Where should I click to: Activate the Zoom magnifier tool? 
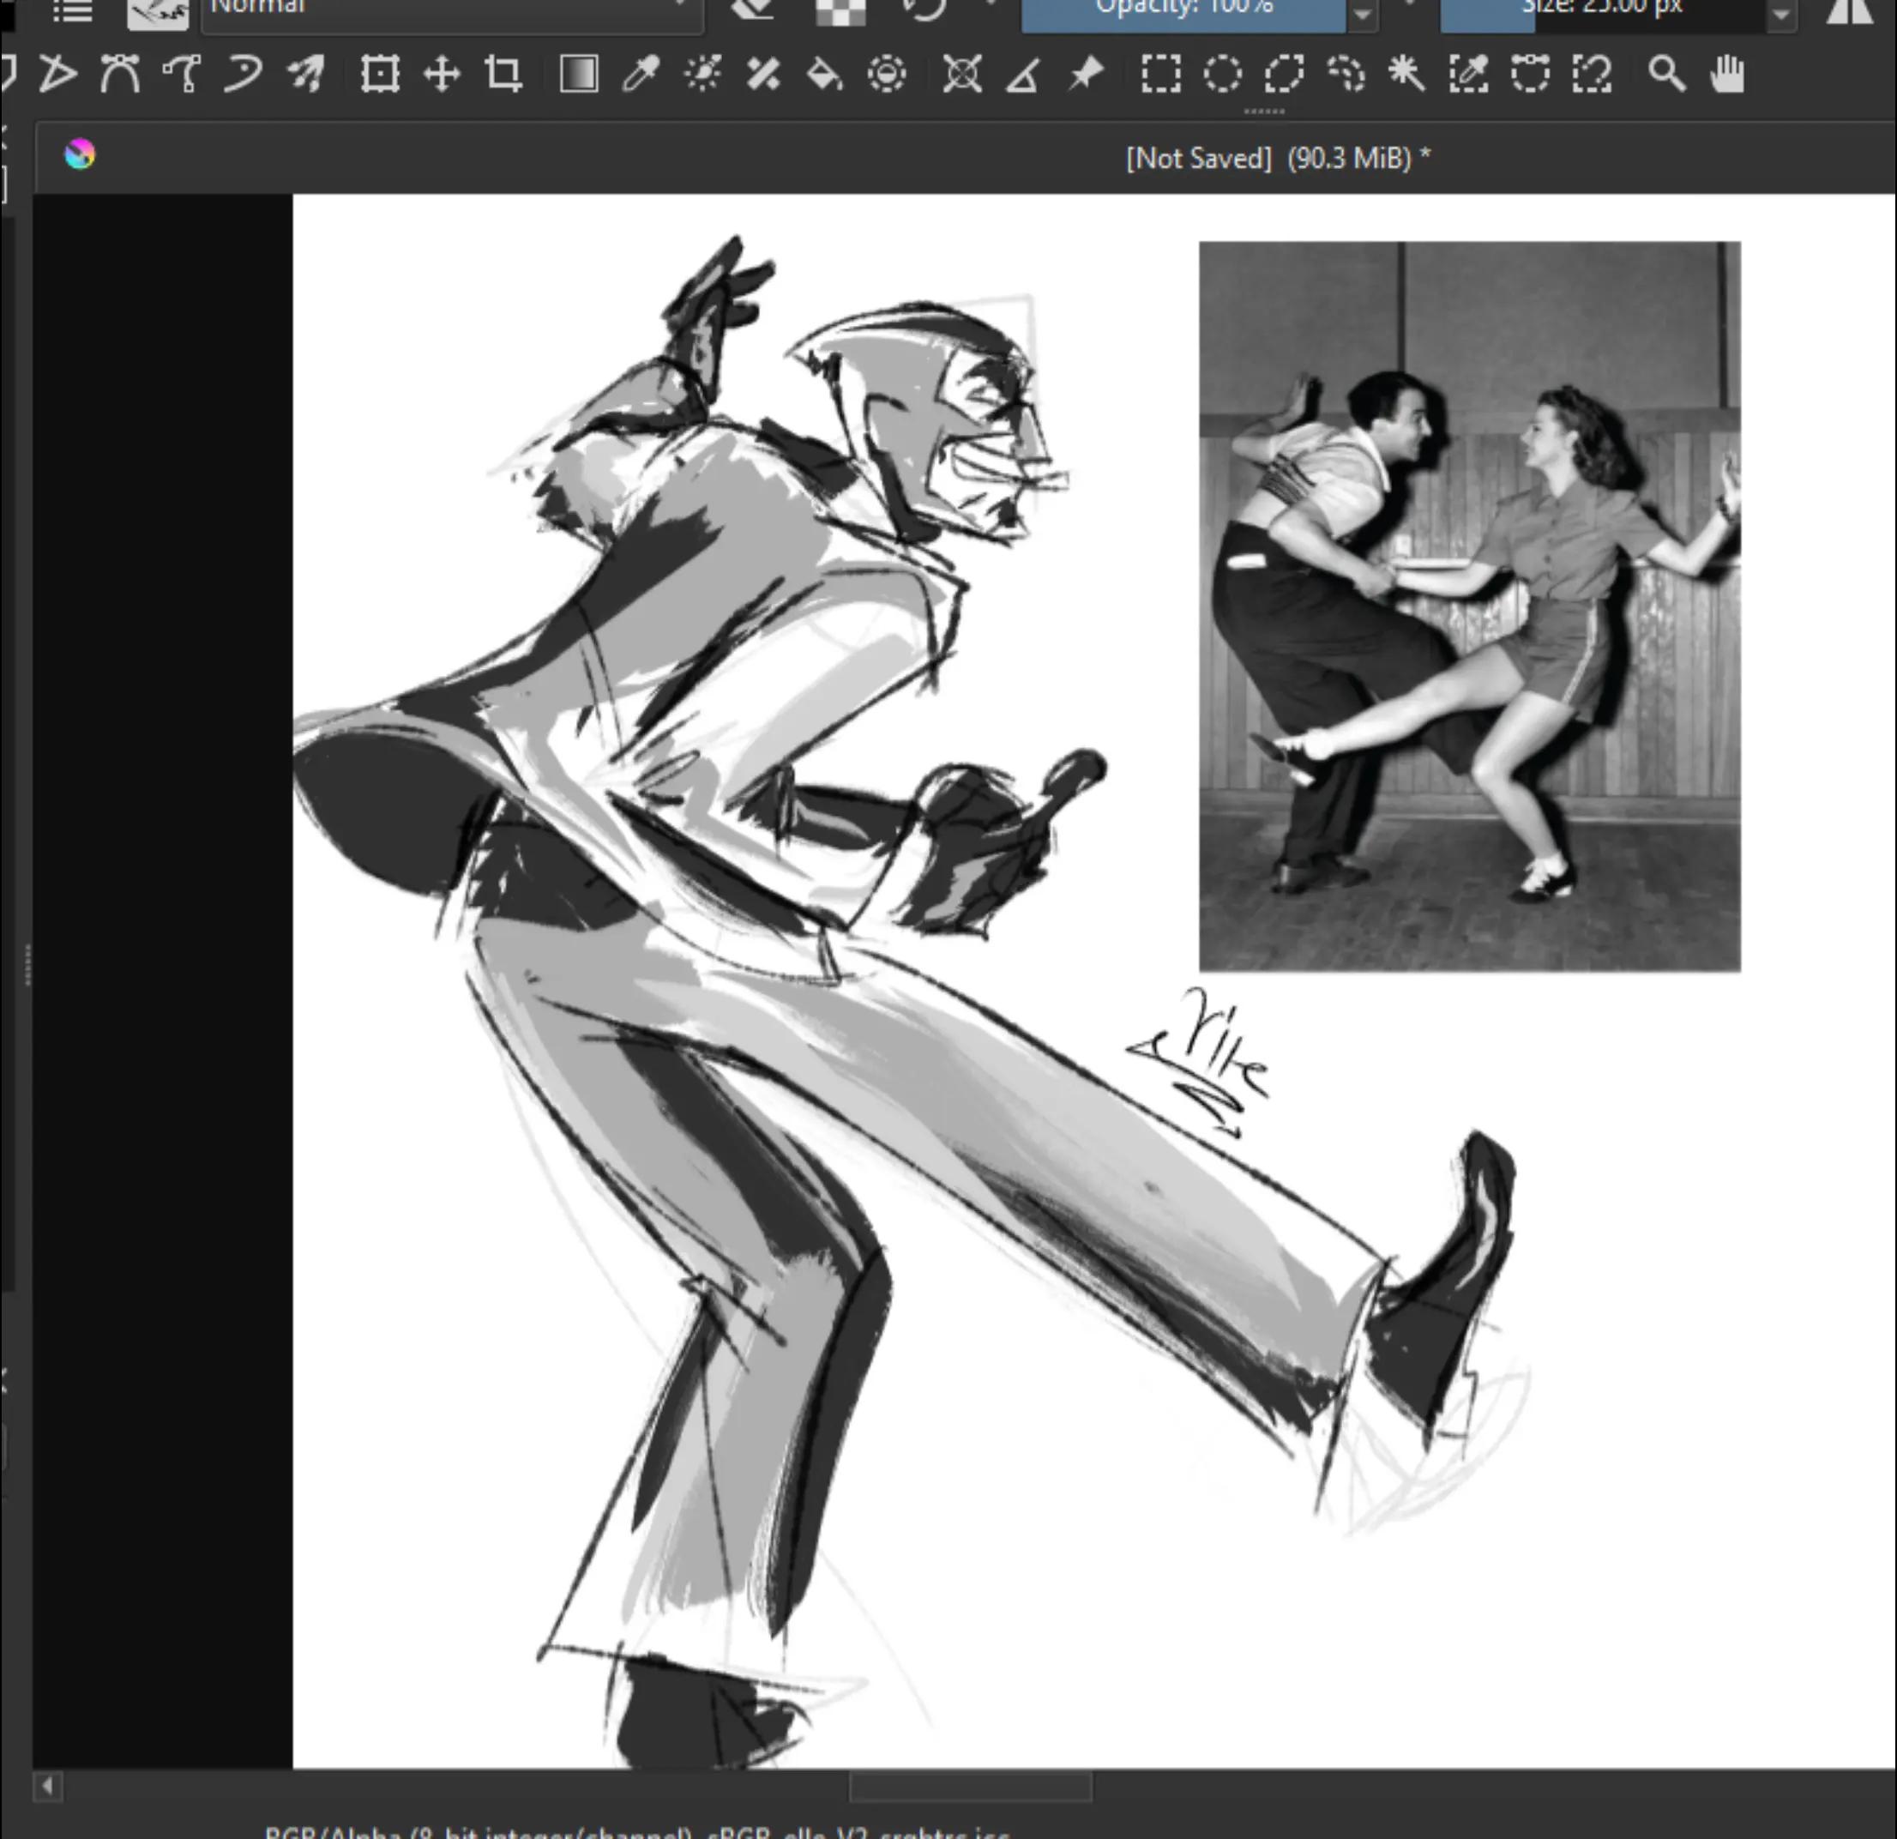pyautogui.click(x=1666, y=75)
